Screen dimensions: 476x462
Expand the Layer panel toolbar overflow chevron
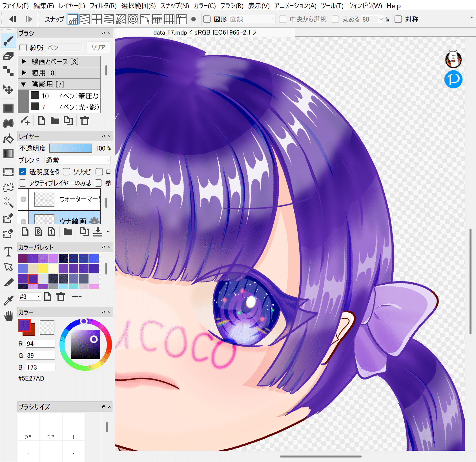coord(108,231)
